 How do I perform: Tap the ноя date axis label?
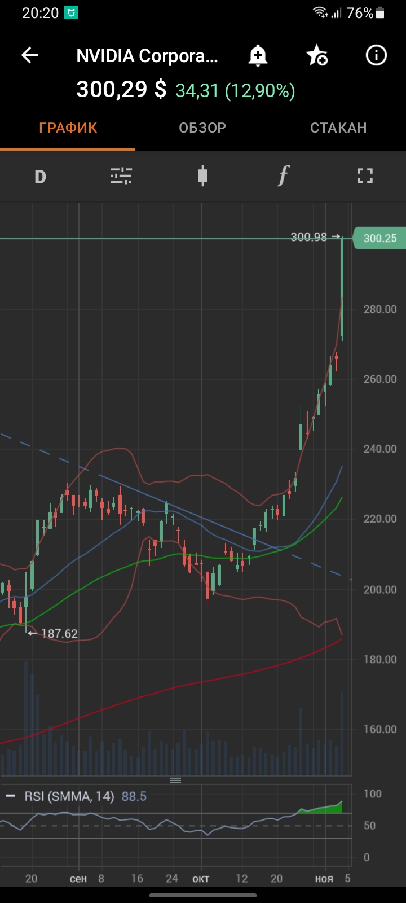324,879
